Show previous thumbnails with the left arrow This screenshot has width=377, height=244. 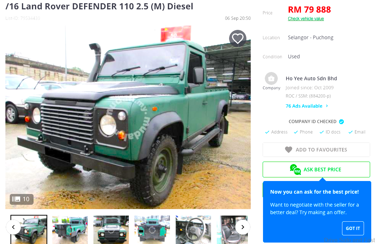pos(13,227)
